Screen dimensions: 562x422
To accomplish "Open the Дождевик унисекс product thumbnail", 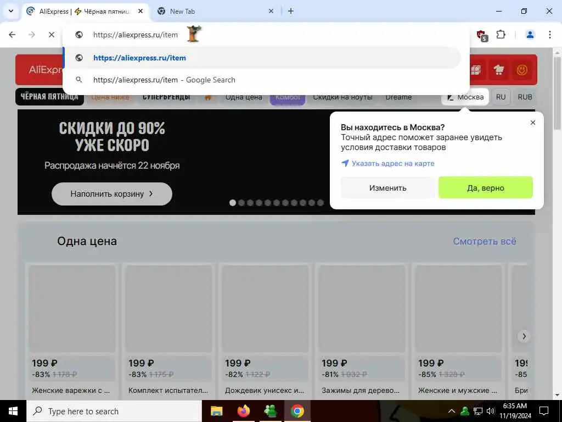I will pos(265,309).
